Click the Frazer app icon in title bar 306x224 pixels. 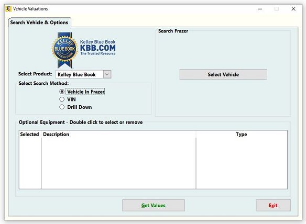click(8, 9)
